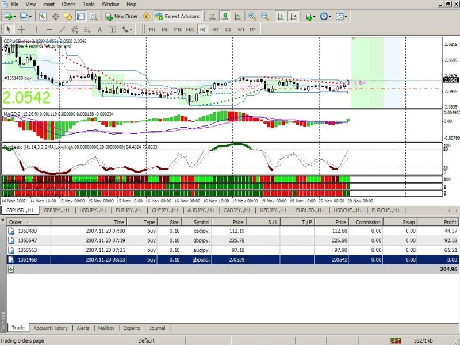
Task: Switch chart to line chart
Action: pos(237,17)
